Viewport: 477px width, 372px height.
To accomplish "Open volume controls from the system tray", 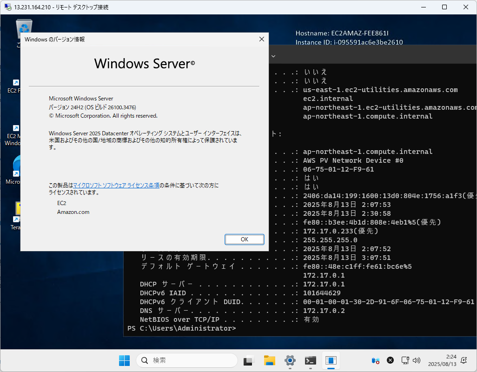I will click(x=416, y=360).
